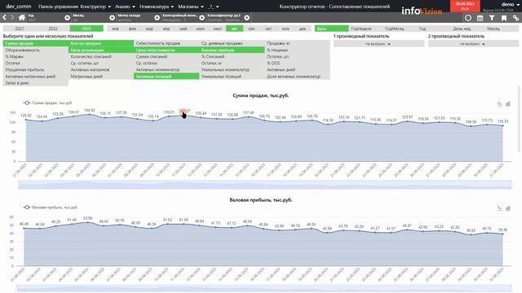The image size is (522, 293).
Task: Switch Сумма продаж chart to bar type icon
Action: pyautogui.click(x=508, y=104)
